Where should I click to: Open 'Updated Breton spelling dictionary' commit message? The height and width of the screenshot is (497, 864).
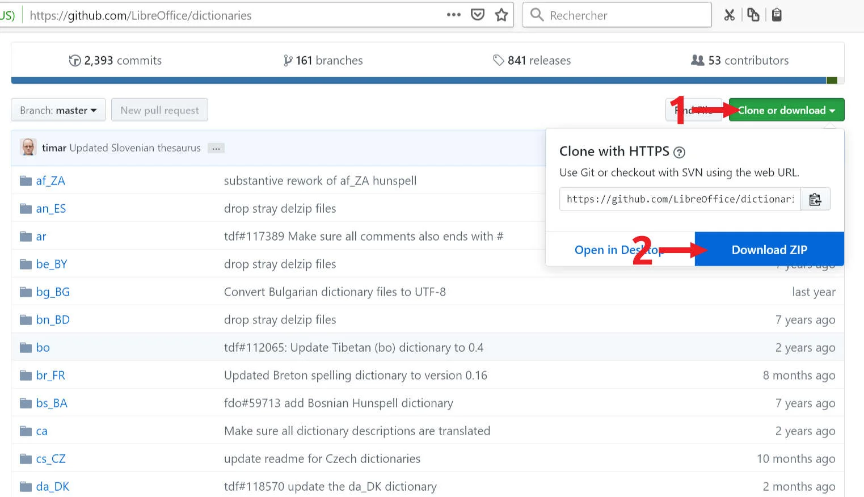(356, 376)
